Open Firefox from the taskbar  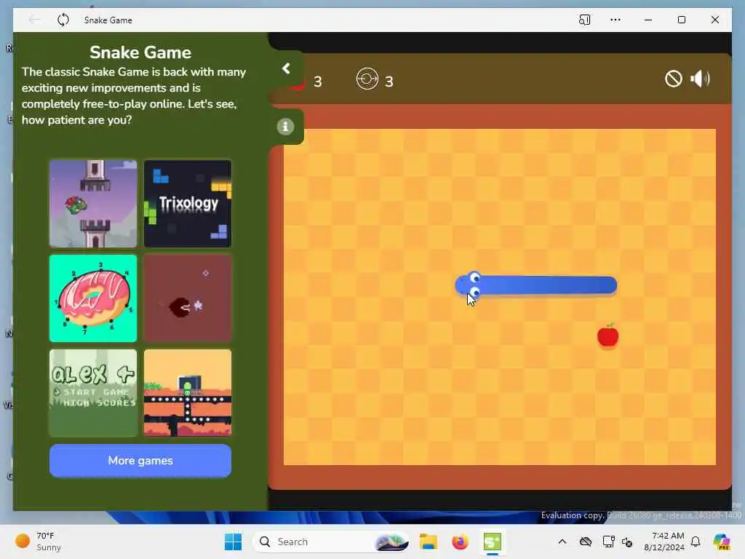point(460,542)
